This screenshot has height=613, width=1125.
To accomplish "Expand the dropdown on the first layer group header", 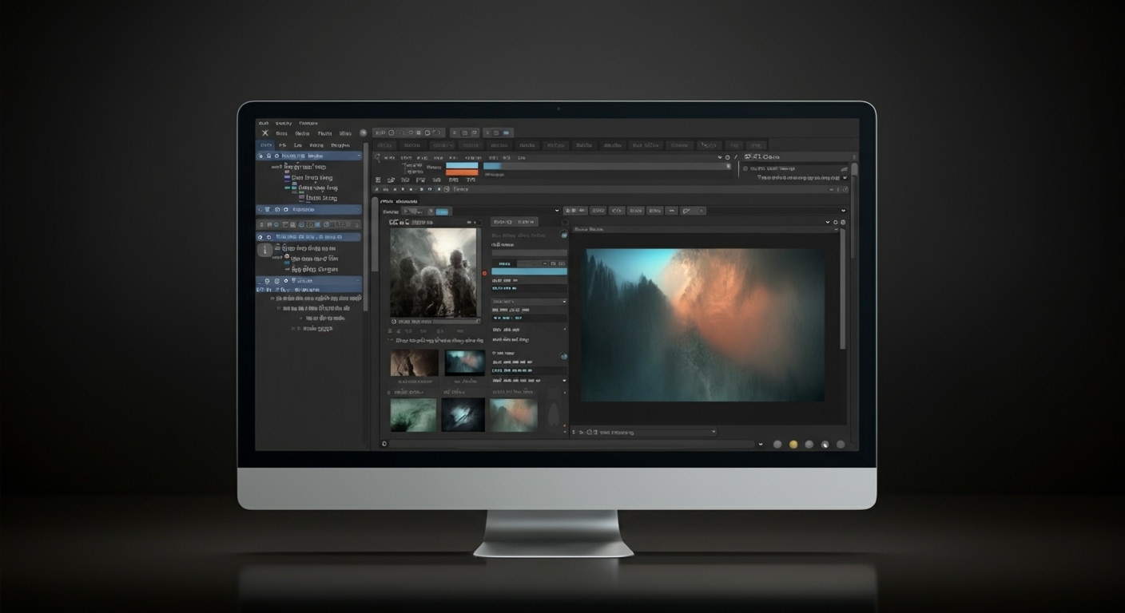I will point(358,156).
